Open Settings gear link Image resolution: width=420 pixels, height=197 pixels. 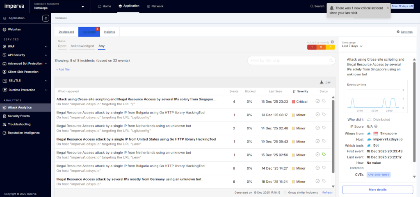[x=404, y=32]
